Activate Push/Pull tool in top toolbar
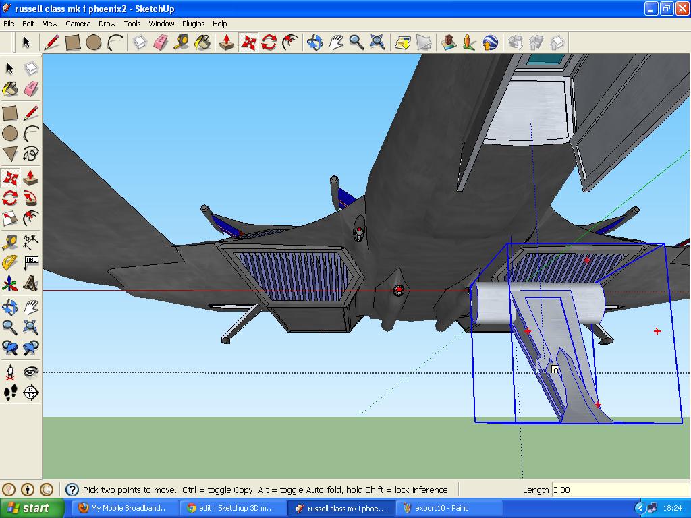Screen dimensions: 691x518 click(227, 42)
